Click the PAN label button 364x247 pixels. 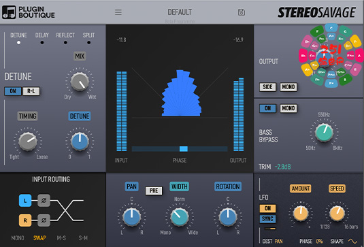click(x=131, y=186)
